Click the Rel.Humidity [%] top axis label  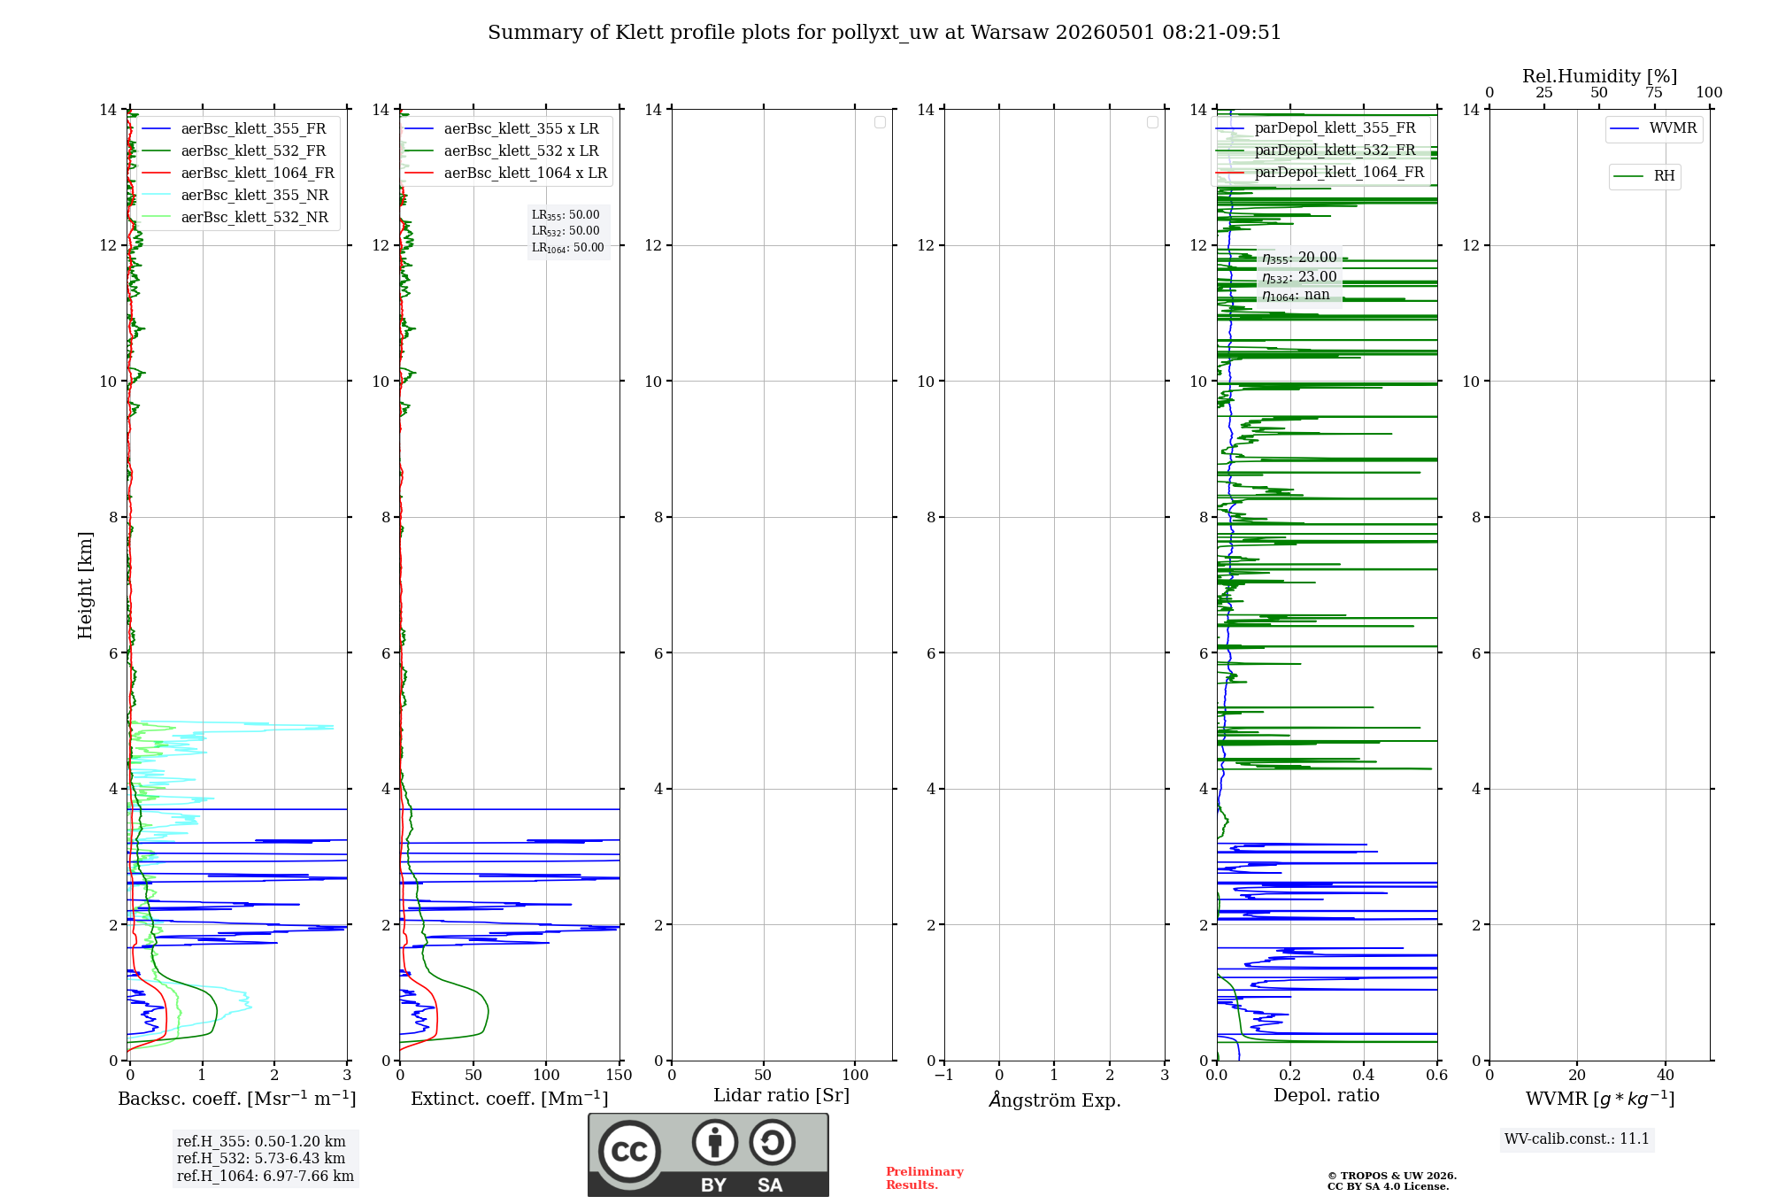[x=1599, y=76]
